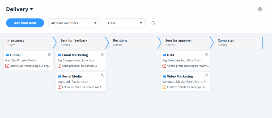Open the settings gear icon
Screen dimensions: 272x118
pyautogui.click(x=260, y=9)
